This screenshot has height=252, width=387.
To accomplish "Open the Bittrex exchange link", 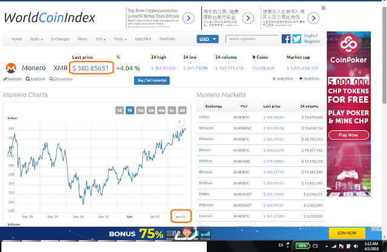I will (x=205, y=150).
